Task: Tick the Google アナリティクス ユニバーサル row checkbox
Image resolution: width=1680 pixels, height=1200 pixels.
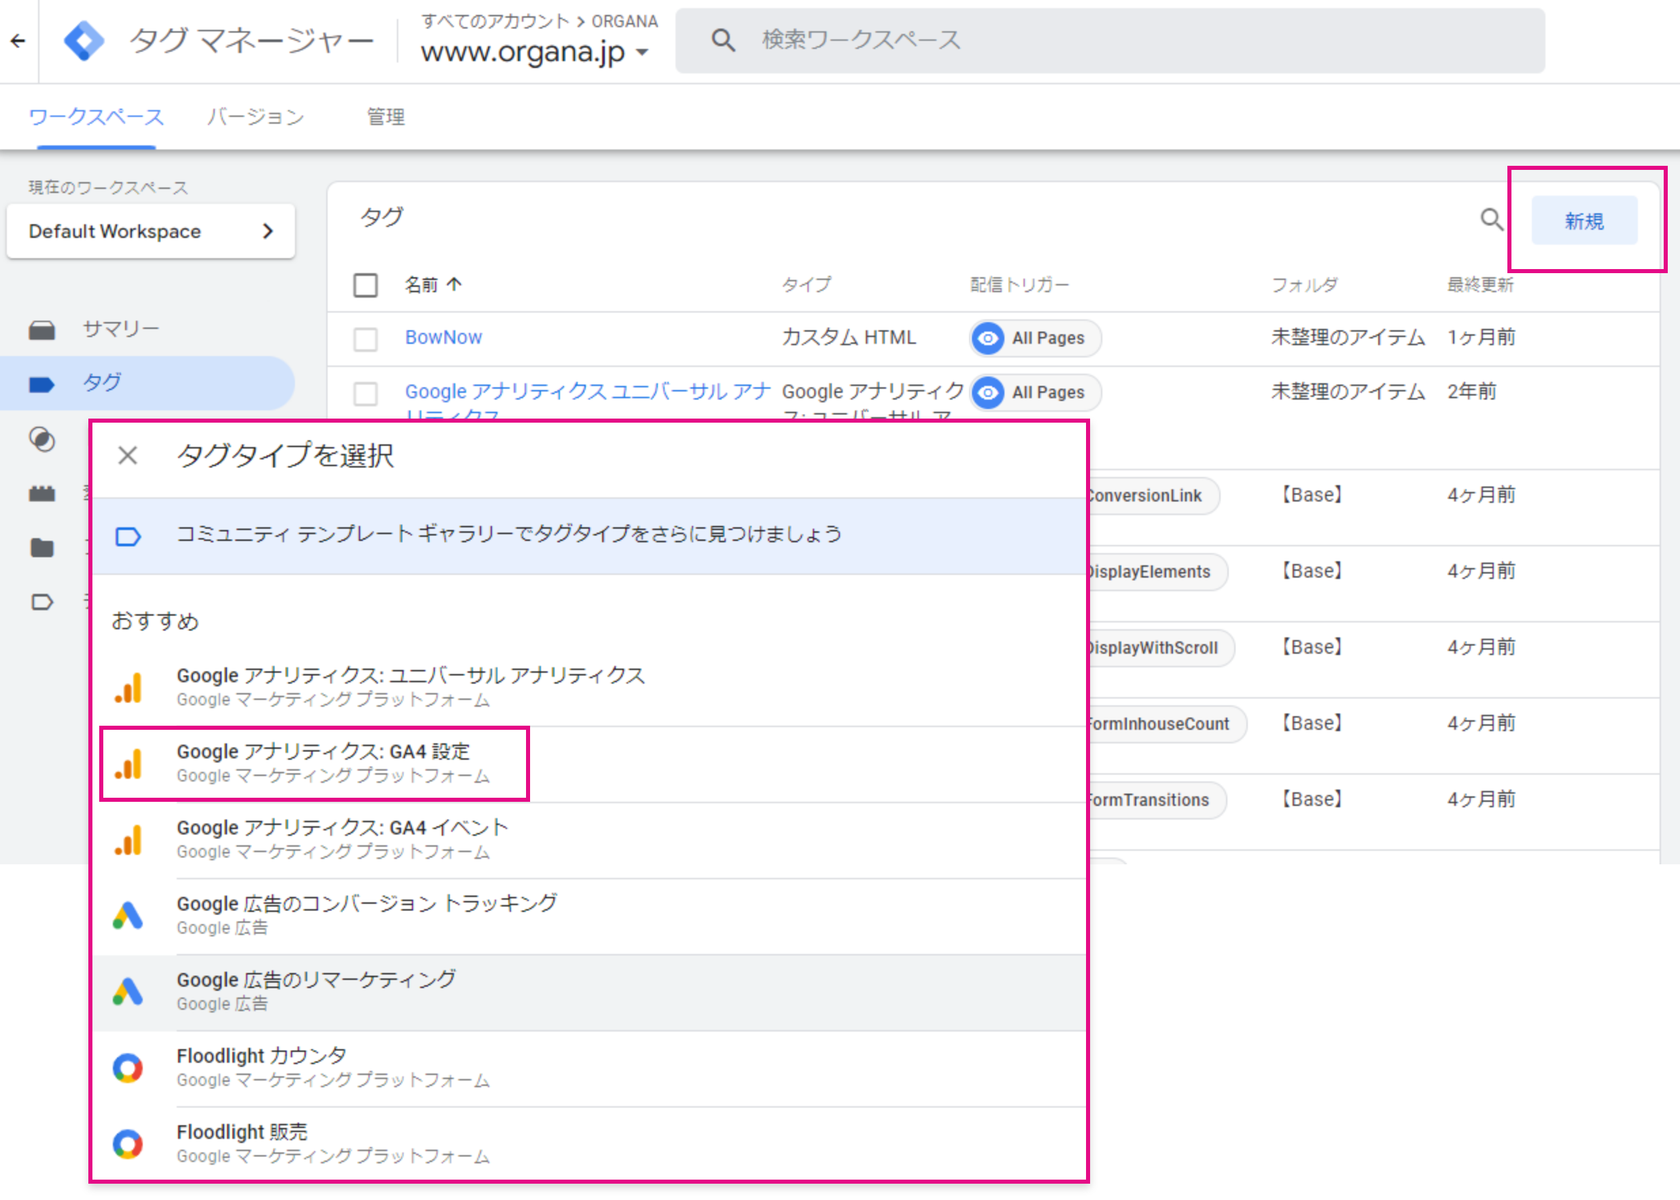Action: [365, 393]
